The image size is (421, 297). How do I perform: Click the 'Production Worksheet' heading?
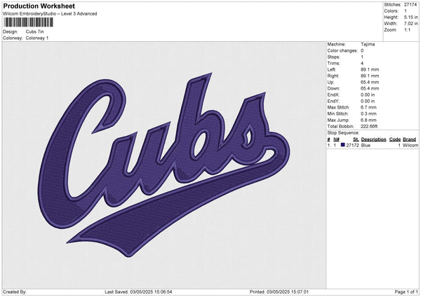point(39,6)
